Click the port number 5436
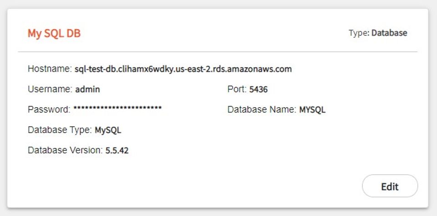 tap(259, 89)
